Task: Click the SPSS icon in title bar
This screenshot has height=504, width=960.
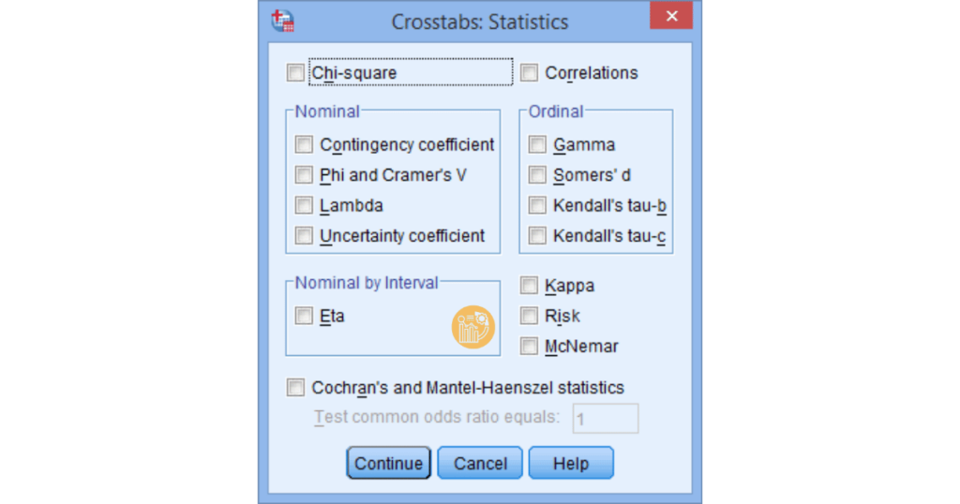Action: pyautogui.click(x=283, y=21)
